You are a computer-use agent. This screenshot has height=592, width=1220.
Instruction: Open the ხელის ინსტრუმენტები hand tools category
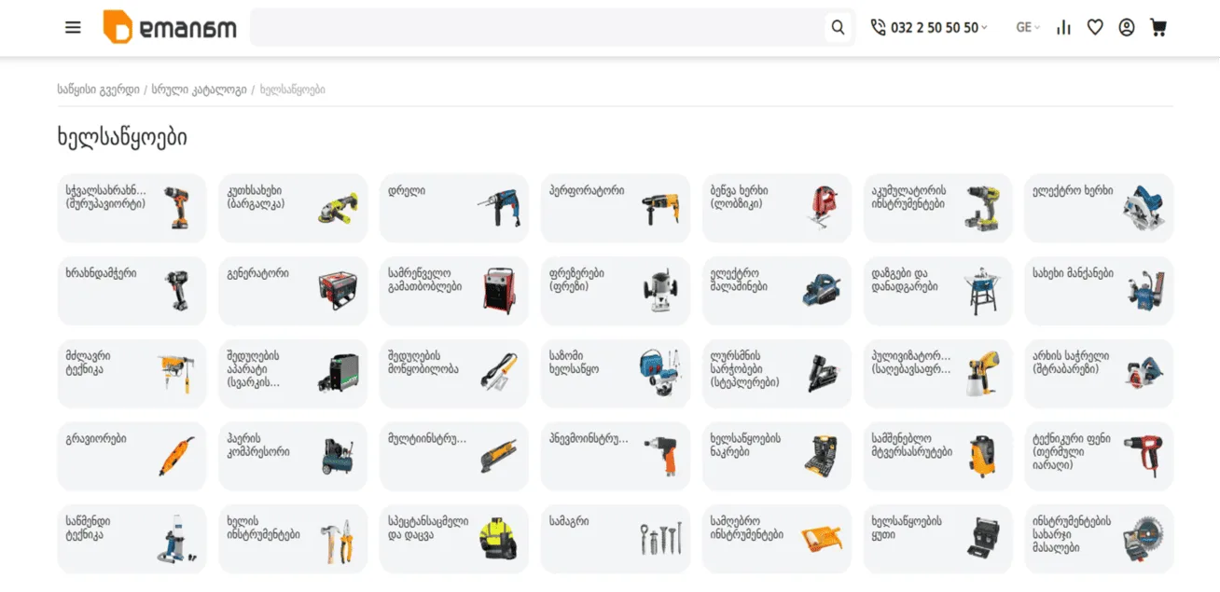click(293, 539)
